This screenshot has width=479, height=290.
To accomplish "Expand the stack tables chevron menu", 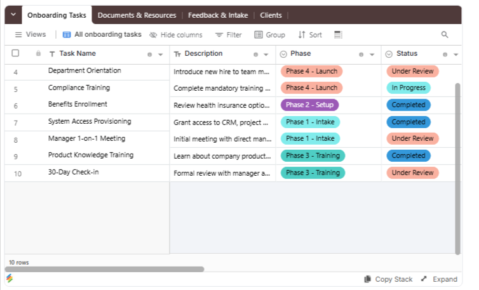I will [x=13, y=15].
